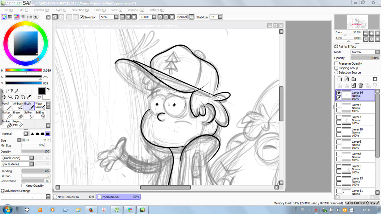
Task: Create a new linework layer
Action: (347, 79)
